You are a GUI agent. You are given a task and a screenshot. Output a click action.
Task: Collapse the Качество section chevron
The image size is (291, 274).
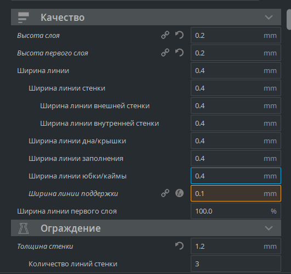(269, 18)
